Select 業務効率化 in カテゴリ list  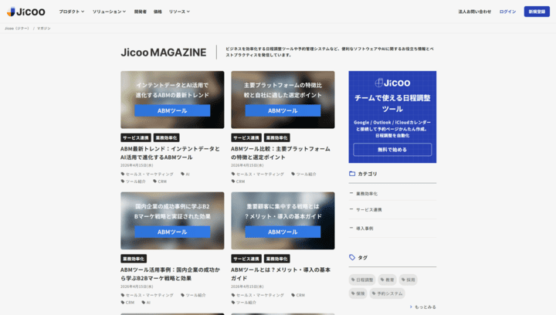coord(367,194)
